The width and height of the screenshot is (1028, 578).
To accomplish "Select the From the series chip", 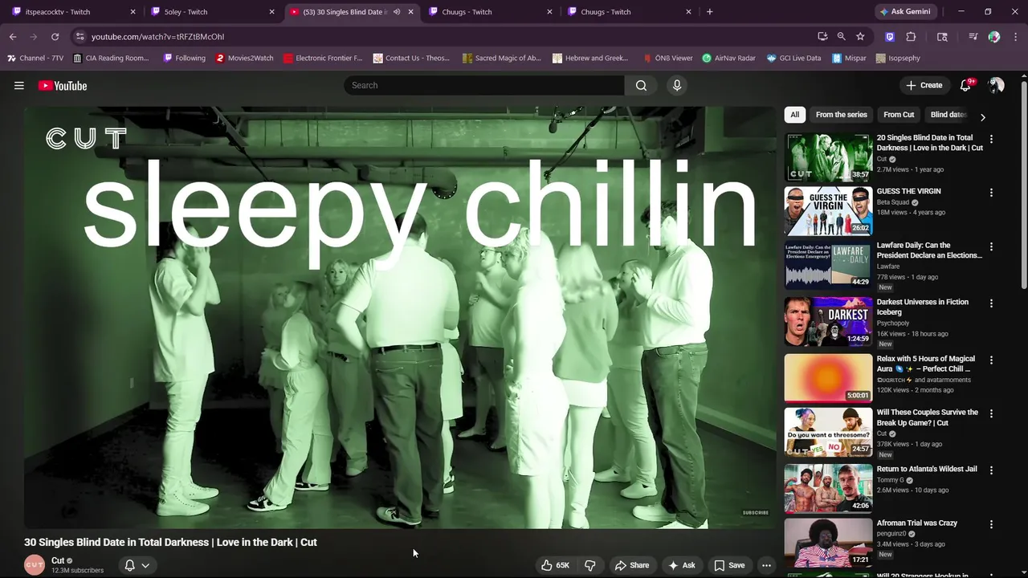I will click(x=841, y=115).
